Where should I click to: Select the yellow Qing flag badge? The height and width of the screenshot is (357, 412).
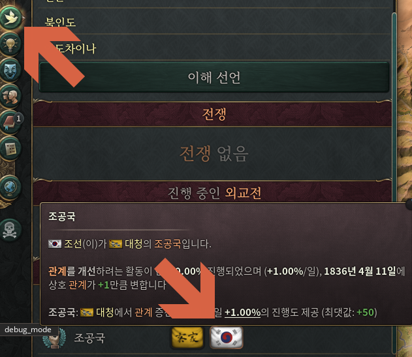(x=187, y=337)
